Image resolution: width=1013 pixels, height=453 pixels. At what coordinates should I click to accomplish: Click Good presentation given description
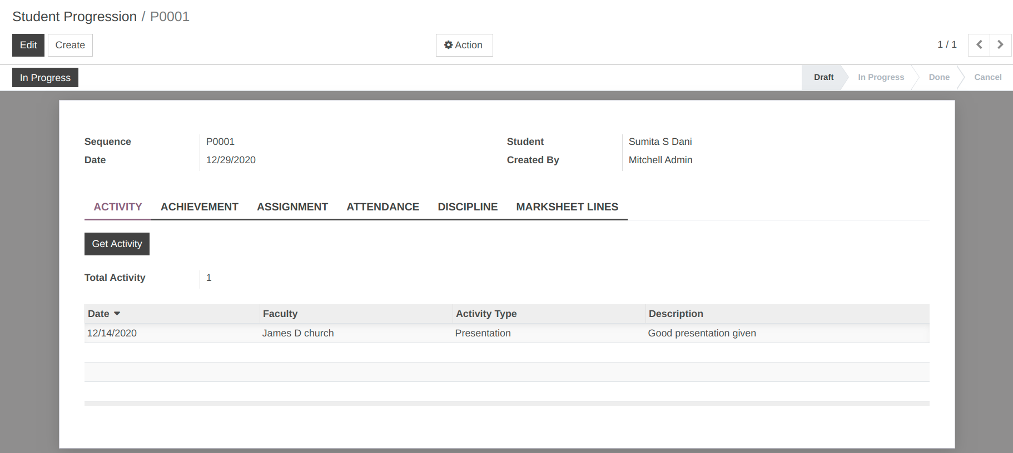pos(702,333)
